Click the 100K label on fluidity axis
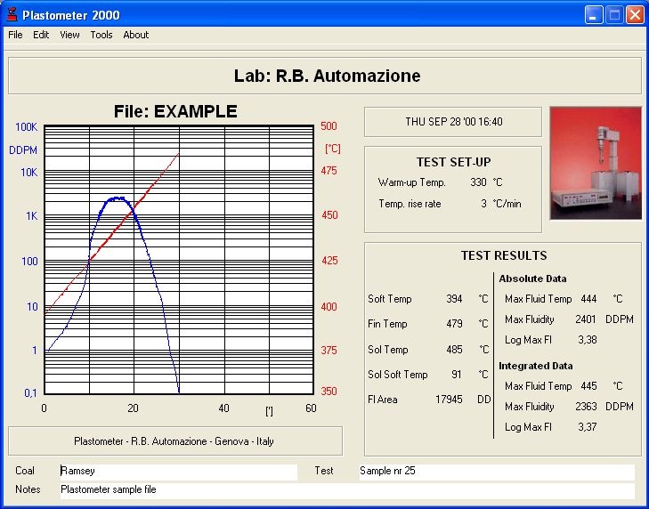The image size is (649, 509). pos(26,127)
